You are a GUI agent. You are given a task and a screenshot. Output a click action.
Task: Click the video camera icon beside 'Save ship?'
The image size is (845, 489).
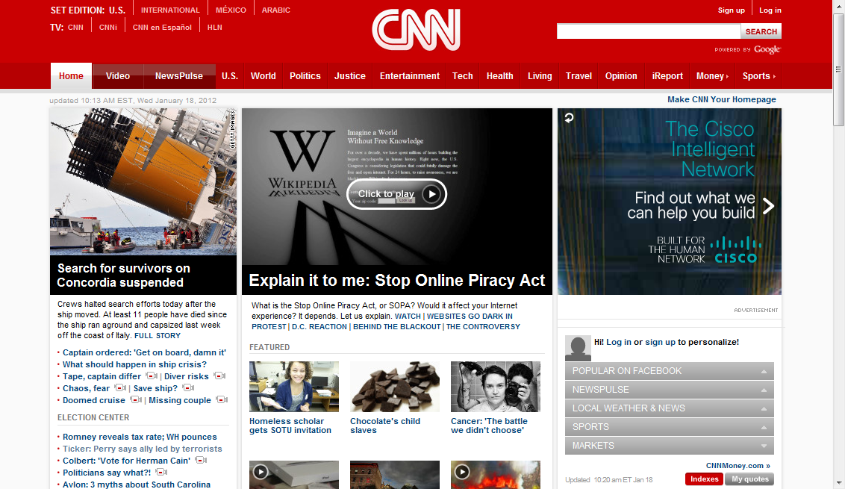[188, 387]
